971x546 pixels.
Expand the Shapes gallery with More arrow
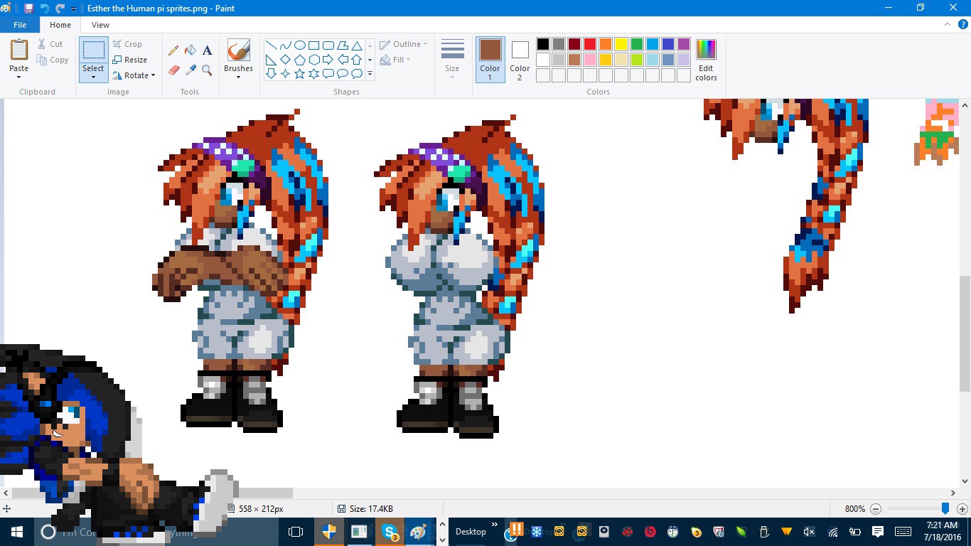click(370, 74)
